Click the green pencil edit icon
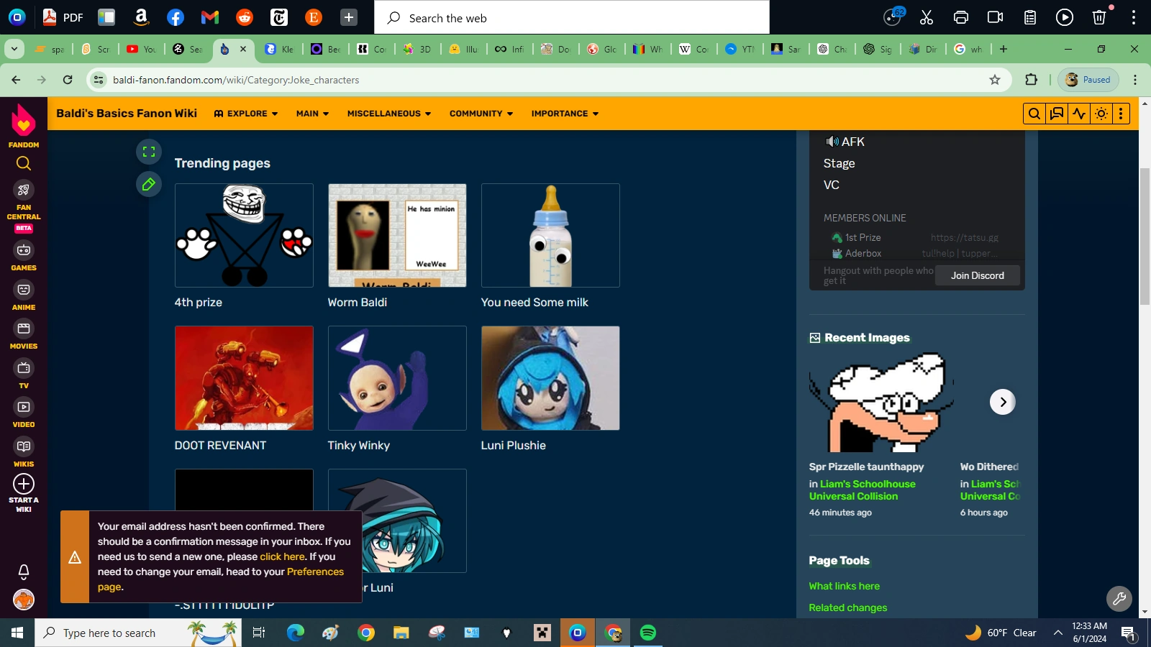The image size is (1151, 647). tap(149, 185)
